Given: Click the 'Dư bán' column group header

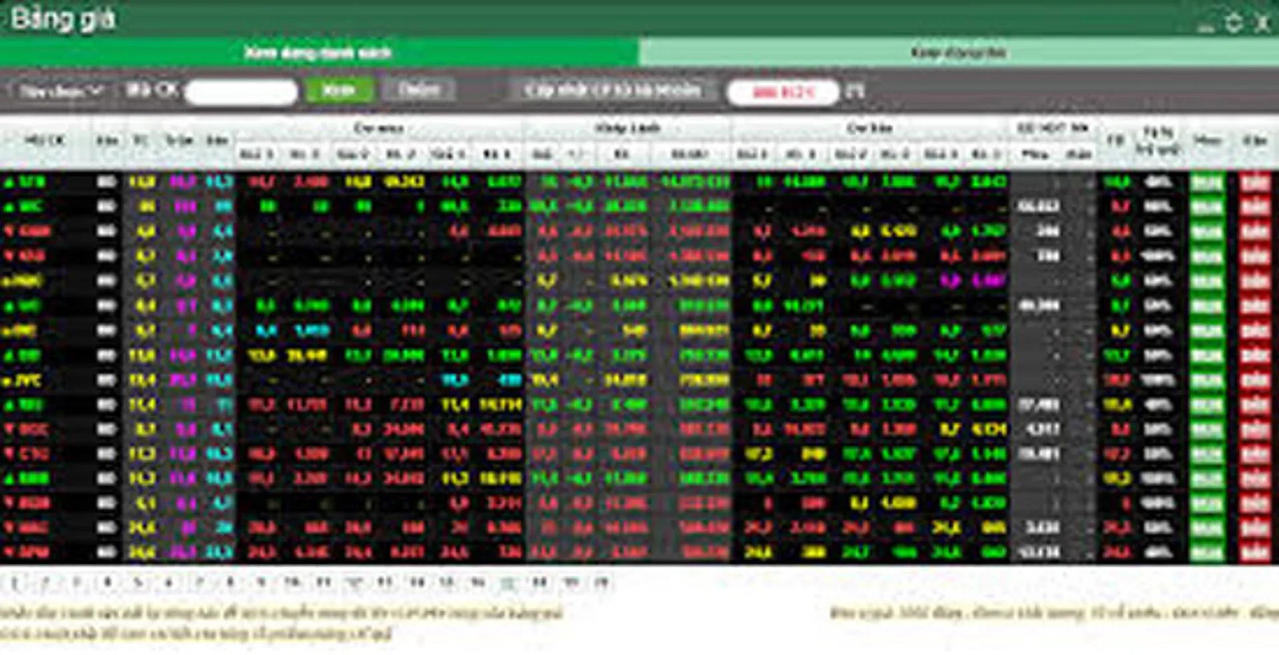Looking at the screenshot, I should point(870,128).
